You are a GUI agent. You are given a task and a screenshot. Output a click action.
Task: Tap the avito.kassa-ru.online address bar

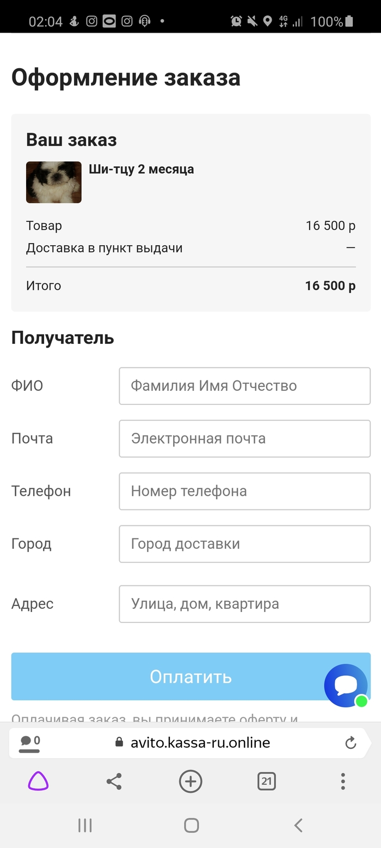(200, 742)
